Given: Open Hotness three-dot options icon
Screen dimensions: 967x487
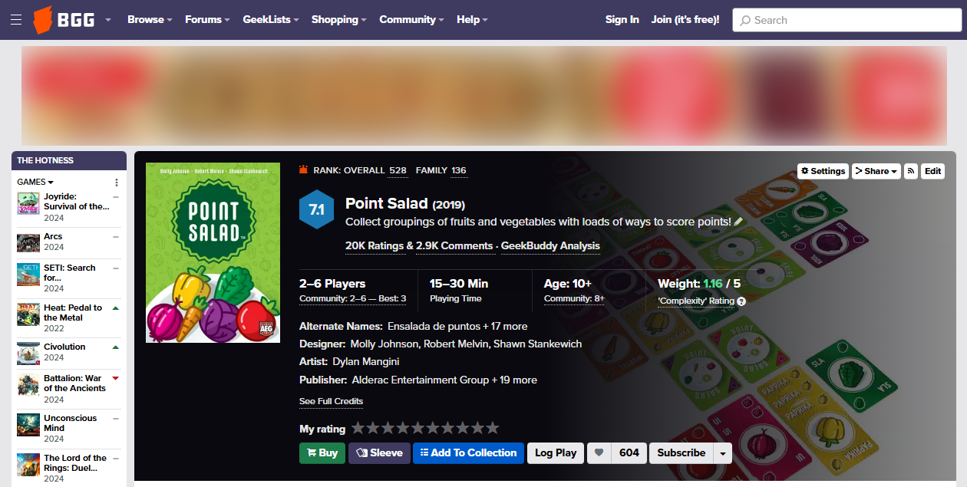Looking at the screenshot, I should 117,183.
